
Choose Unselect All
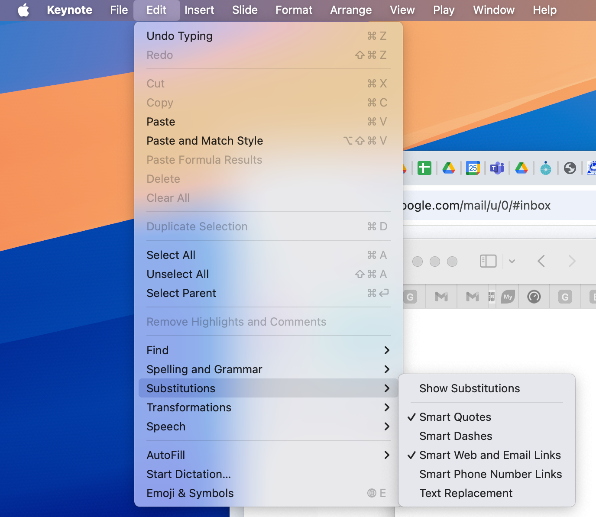click(269, 274)
